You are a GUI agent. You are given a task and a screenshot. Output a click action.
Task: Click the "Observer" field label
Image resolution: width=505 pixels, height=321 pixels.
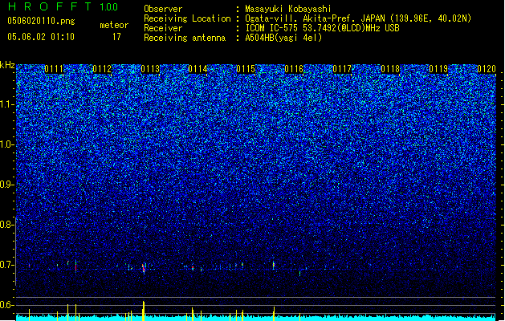[163, 9]
